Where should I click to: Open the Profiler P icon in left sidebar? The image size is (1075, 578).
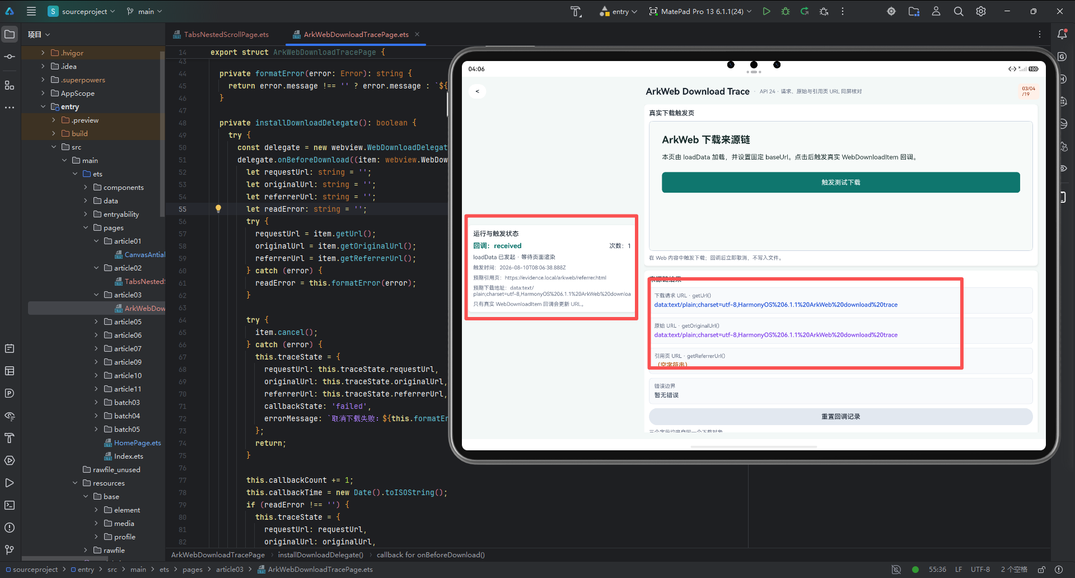click(x=10, y=393)
